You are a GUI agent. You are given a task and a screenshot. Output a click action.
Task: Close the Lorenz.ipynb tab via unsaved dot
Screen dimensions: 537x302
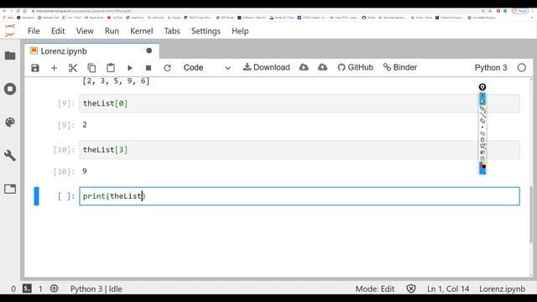click(x=149, y=50)
